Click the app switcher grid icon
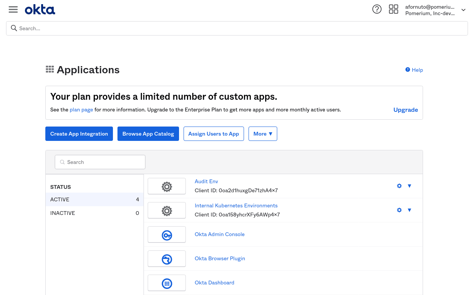This screenshot has width=471, height=295. 393,9
